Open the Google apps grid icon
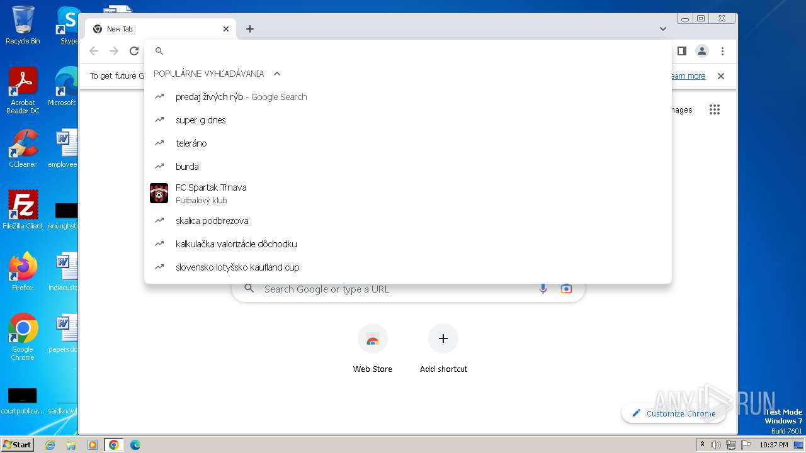806x453 pixels. click(714, 109)
